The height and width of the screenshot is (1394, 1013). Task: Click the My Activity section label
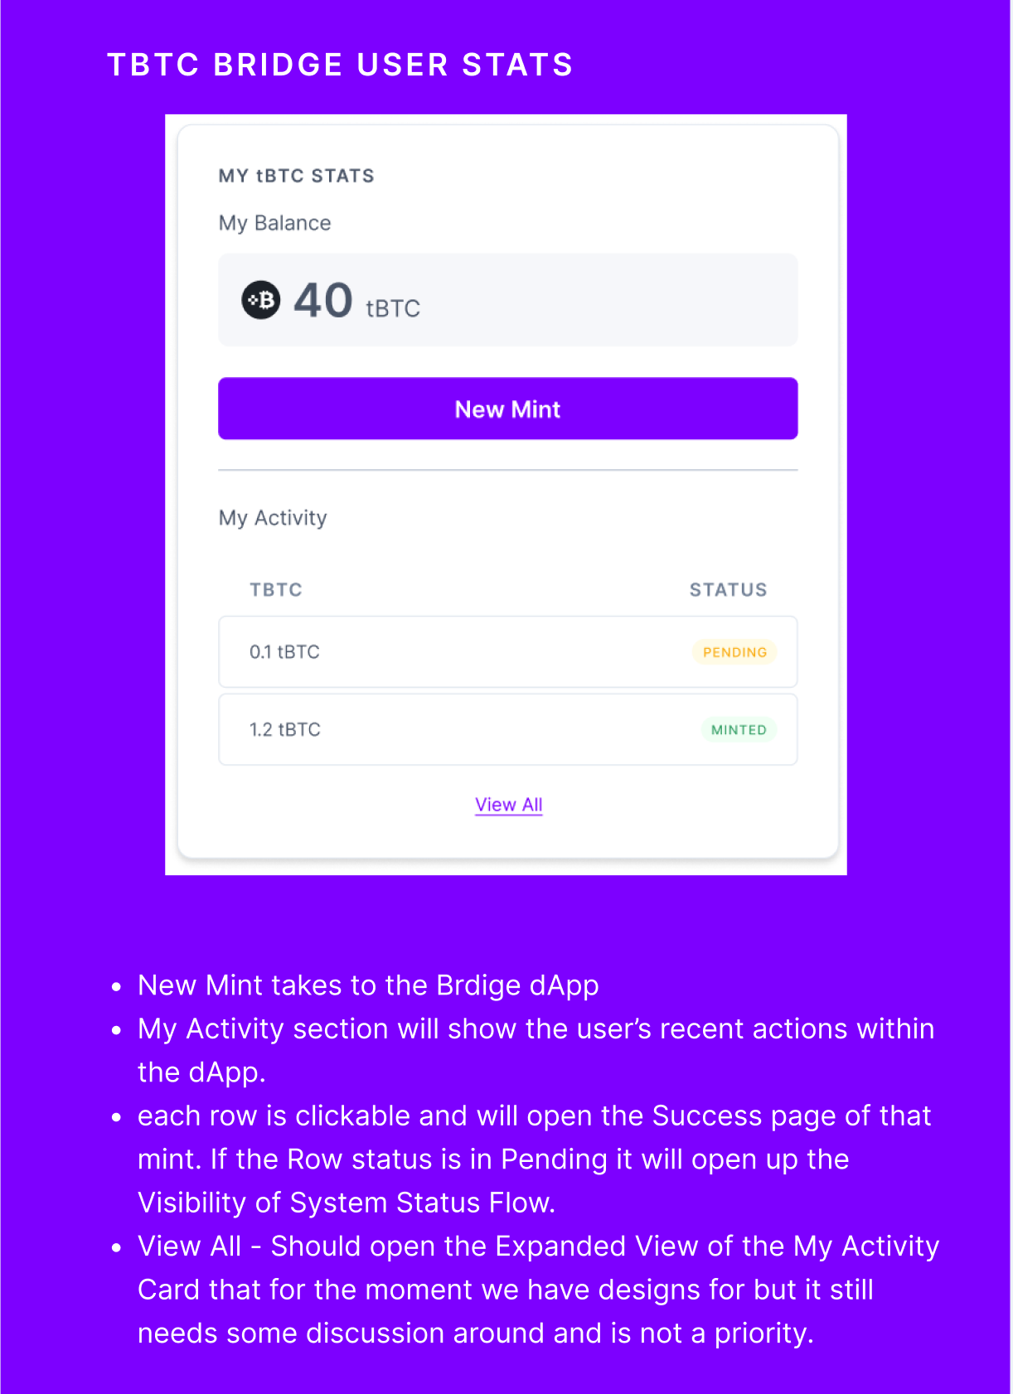[x=272, y=518]
